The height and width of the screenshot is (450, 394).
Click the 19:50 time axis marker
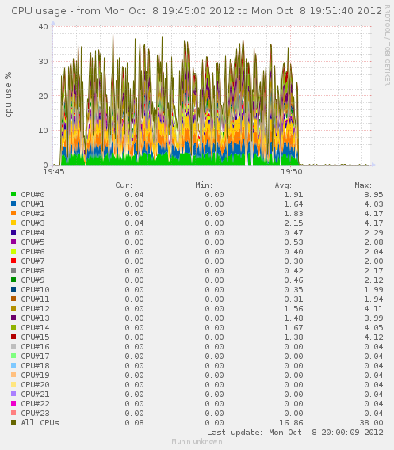click(292, 172)
